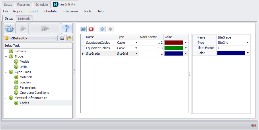Viewport: 259px width, 130px height.
Task: Open the Default scenario dropdown
Action: pyautogui.click(x=55, y=39)
